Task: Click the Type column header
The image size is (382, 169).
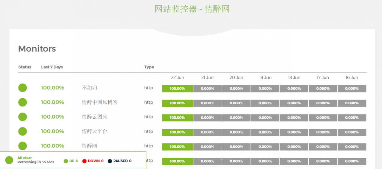Action: point(149,67)
